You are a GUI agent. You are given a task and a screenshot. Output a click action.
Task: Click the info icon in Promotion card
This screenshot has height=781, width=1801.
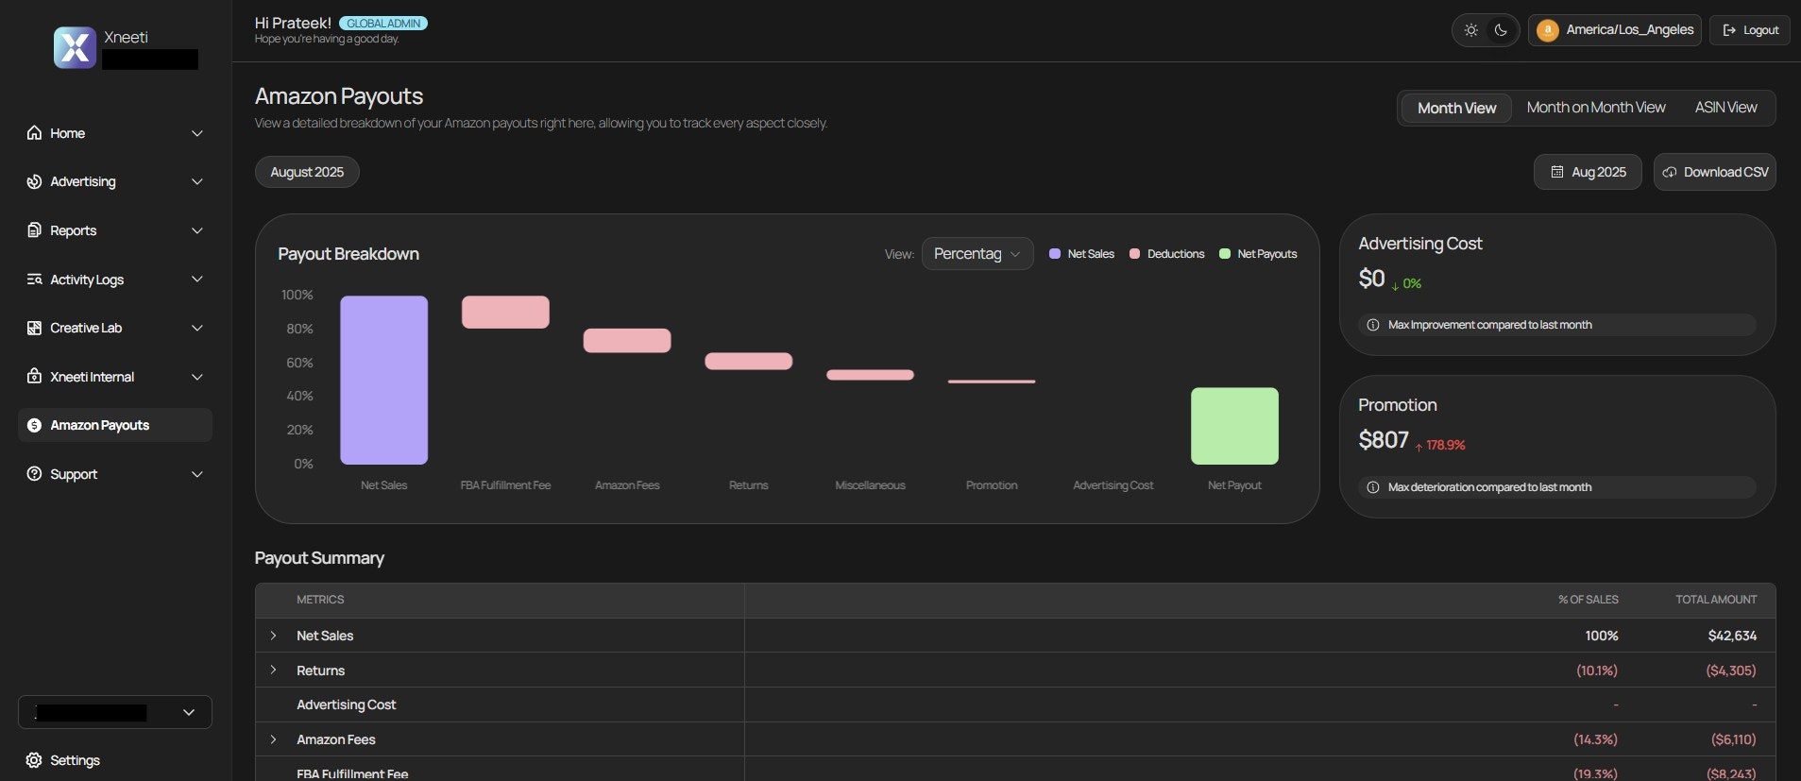[x=1373, y=487]
